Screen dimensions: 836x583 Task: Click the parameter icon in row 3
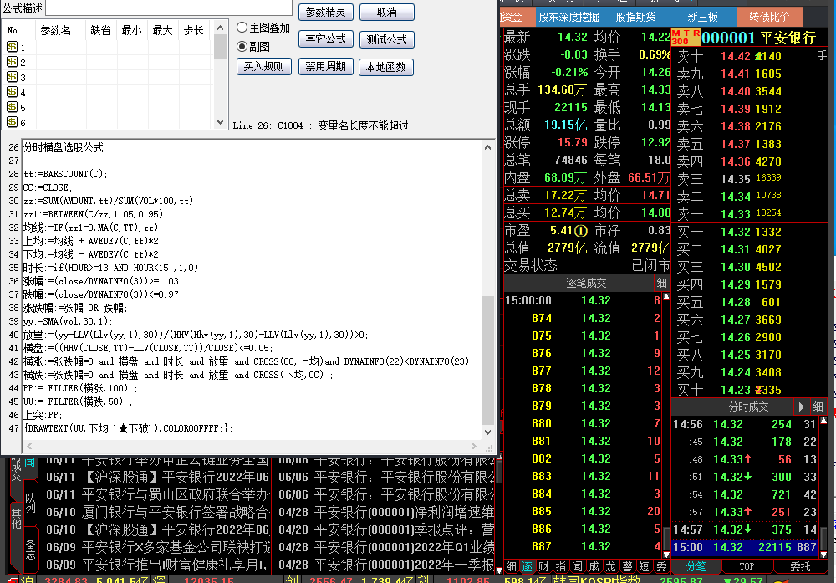[13, 76]
